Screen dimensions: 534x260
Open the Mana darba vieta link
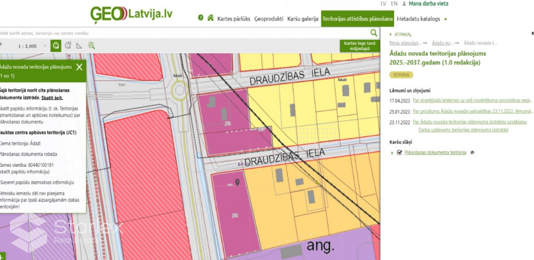429,3
